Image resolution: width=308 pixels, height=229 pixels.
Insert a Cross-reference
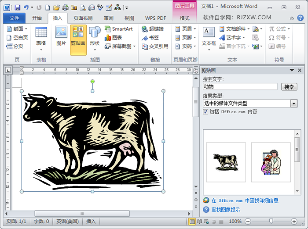point(155,46)
